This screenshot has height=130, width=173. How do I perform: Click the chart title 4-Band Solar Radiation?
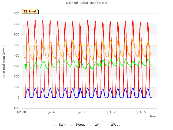tap(86, 3)
